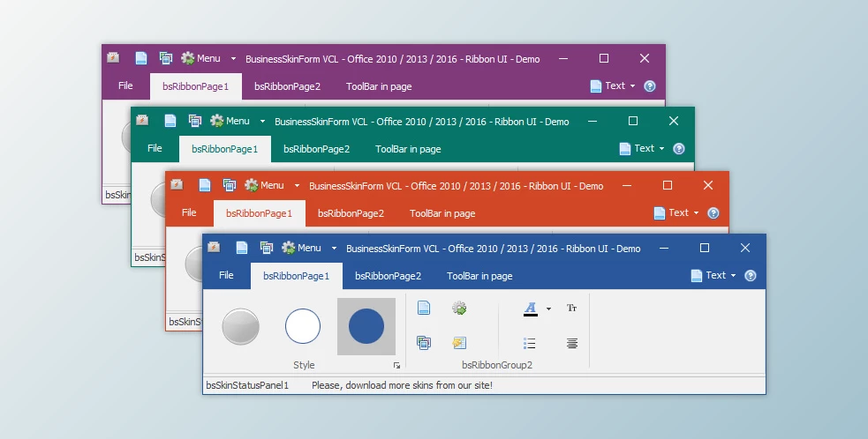
Task: Open the Menu gear button in orange window
Action: [x=265, y=185]
